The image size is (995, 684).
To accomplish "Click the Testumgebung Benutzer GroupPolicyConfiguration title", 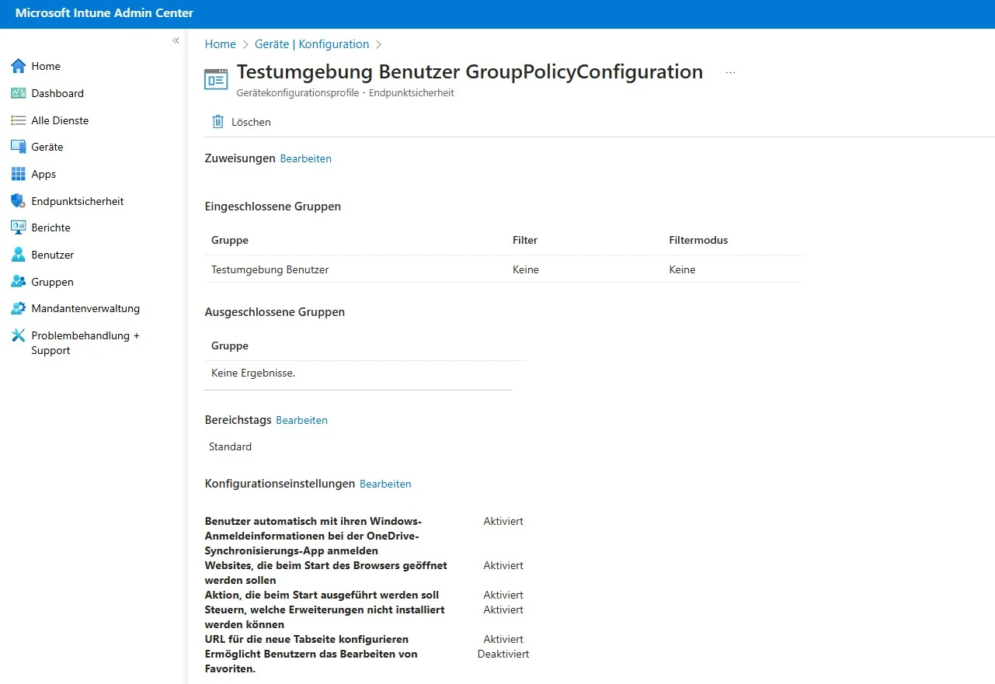I will coord(470,71).
